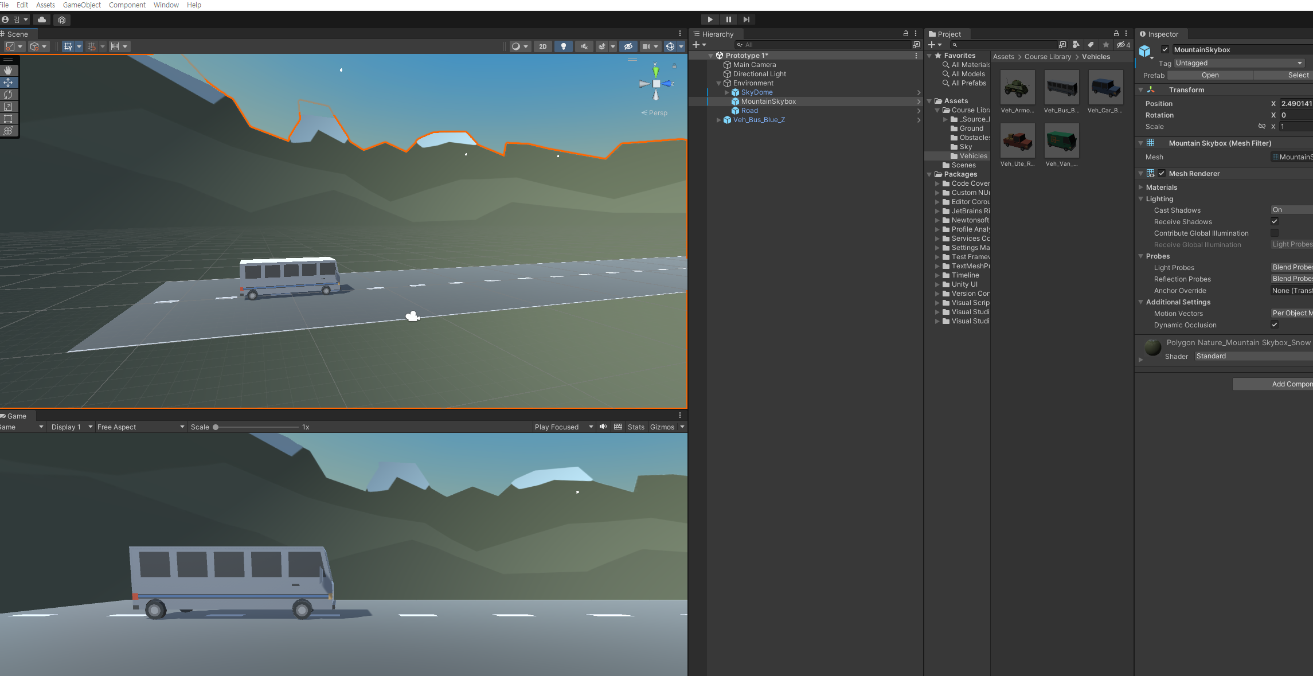1313x676 pixels.
Task: Select the Hand view tool
Action: [x=8, y=70]
